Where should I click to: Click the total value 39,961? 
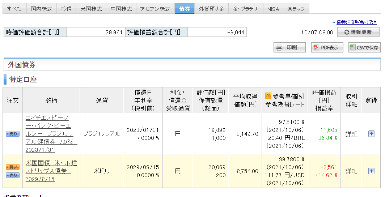[x=114, y=33]
